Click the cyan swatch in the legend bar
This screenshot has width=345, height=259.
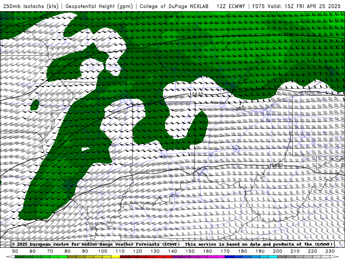click(x=273, y=257)
